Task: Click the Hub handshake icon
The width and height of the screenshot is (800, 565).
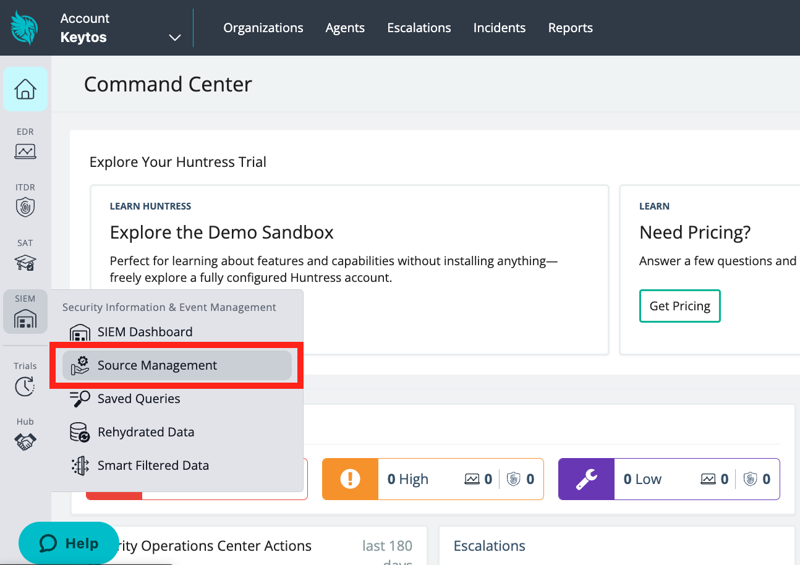Action: (25, 441)
